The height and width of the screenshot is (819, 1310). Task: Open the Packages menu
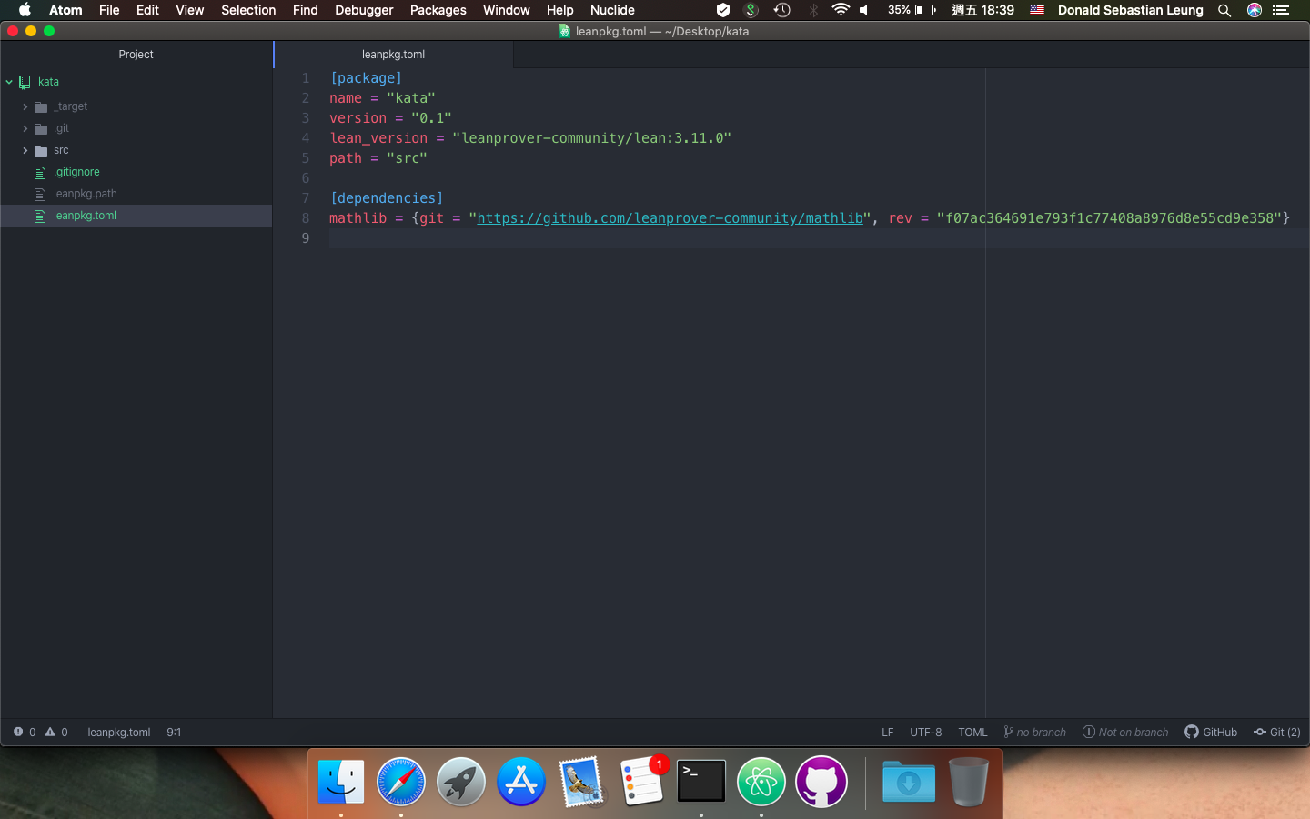(438, 10)
